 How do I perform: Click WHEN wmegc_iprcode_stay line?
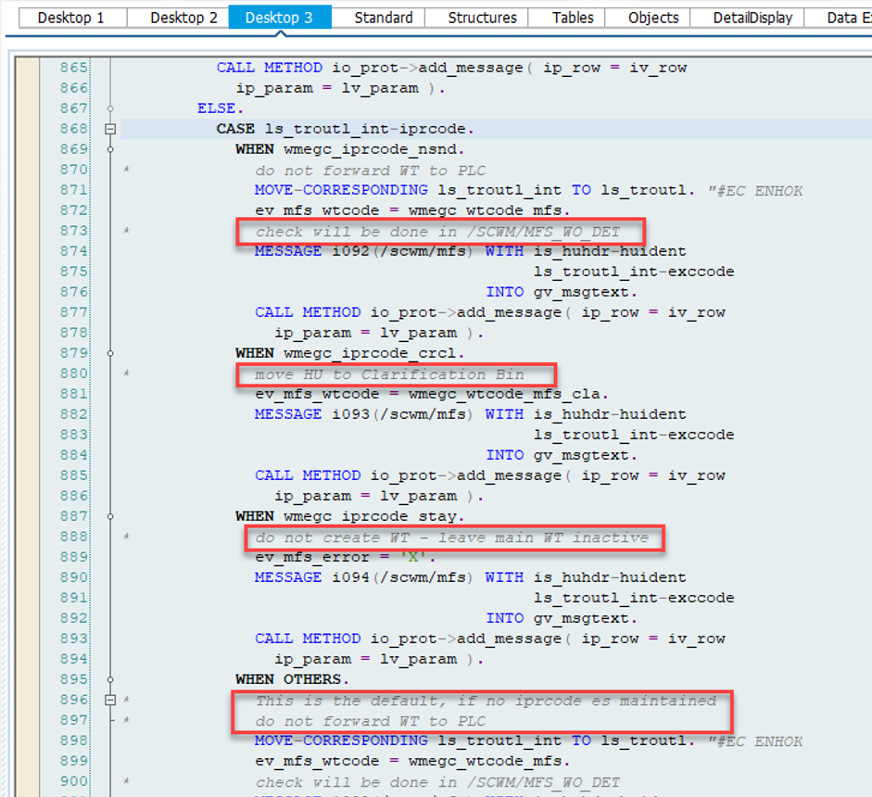(349, 517)
